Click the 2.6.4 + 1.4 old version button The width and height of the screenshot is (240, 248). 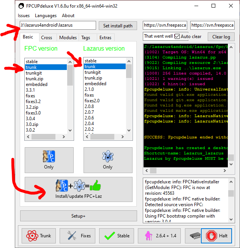pos(159,235)
